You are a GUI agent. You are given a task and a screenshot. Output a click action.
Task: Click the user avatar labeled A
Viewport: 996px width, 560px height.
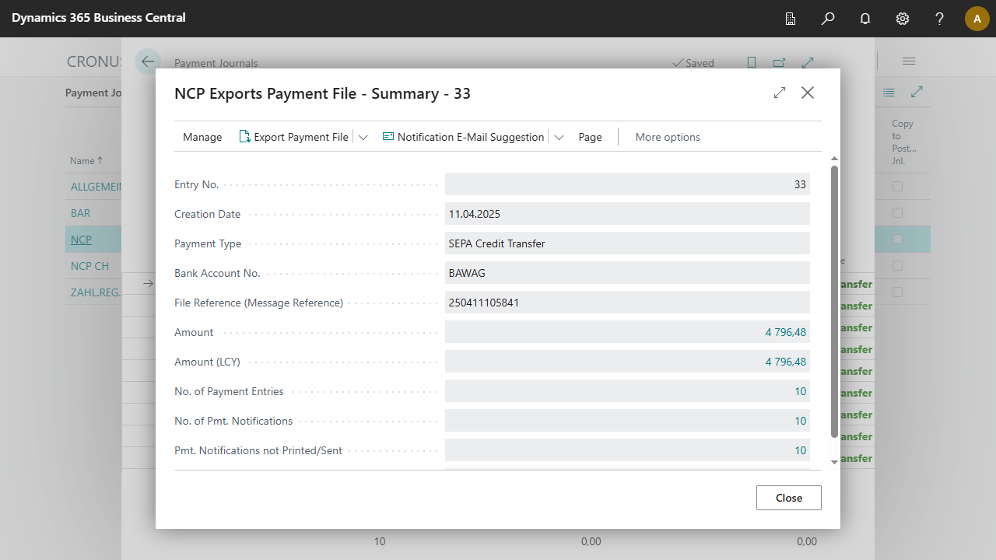pos(977,19)
